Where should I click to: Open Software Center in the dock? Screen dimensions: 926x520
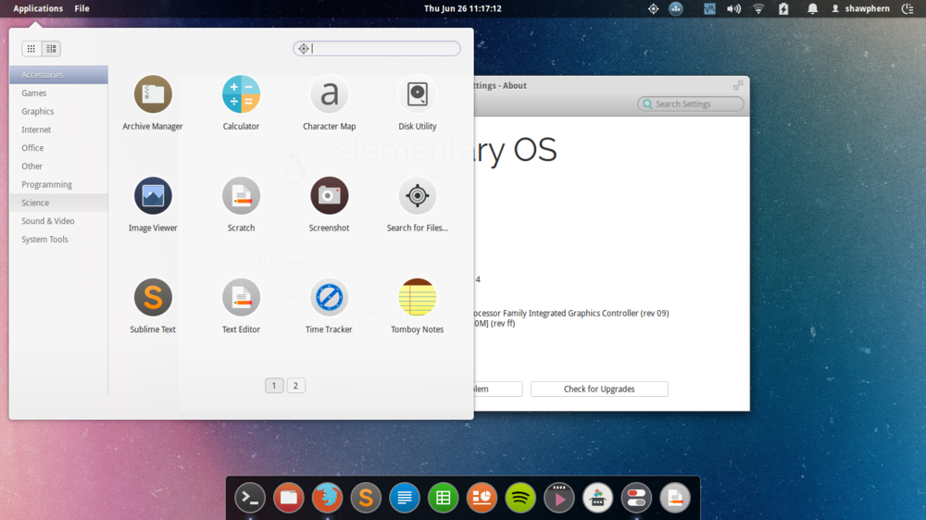pyautogui.click(x=597, y=498)
